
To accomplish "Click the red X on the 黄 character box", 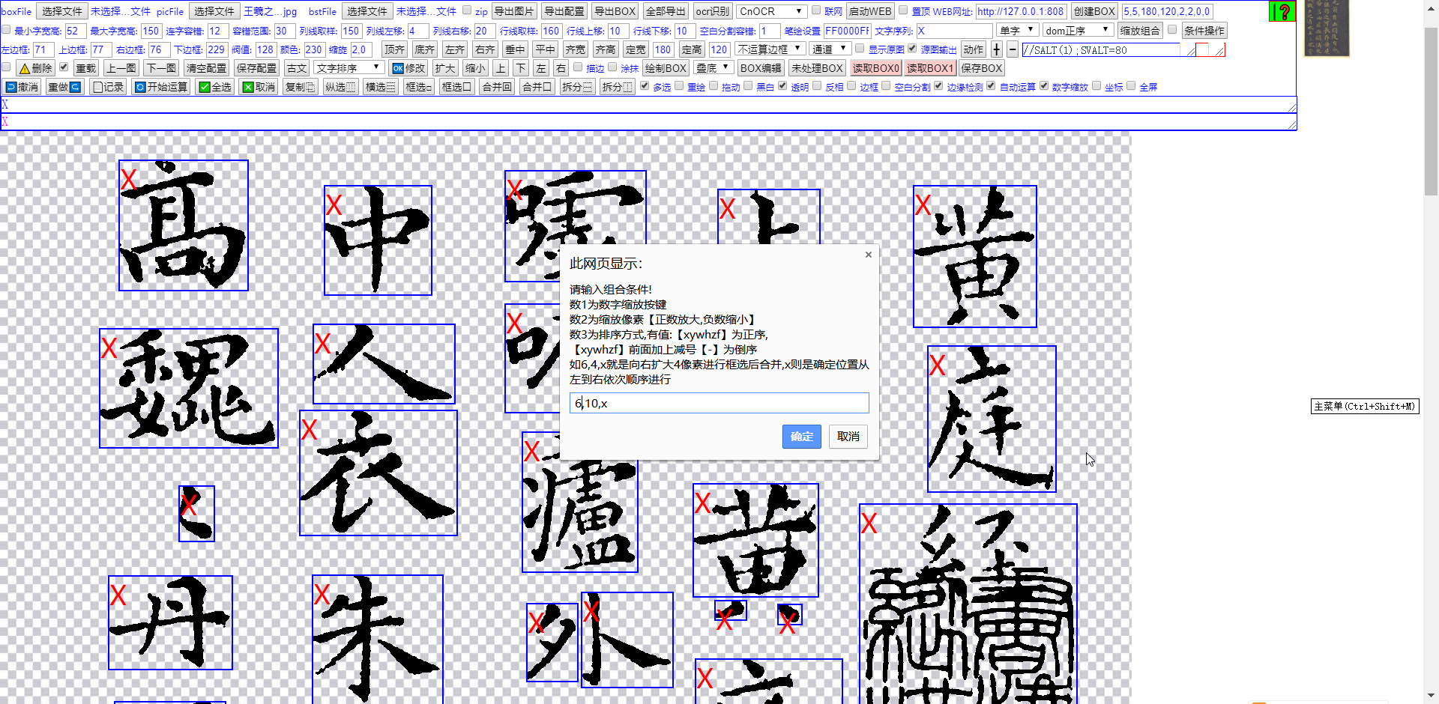I will 923,205.
